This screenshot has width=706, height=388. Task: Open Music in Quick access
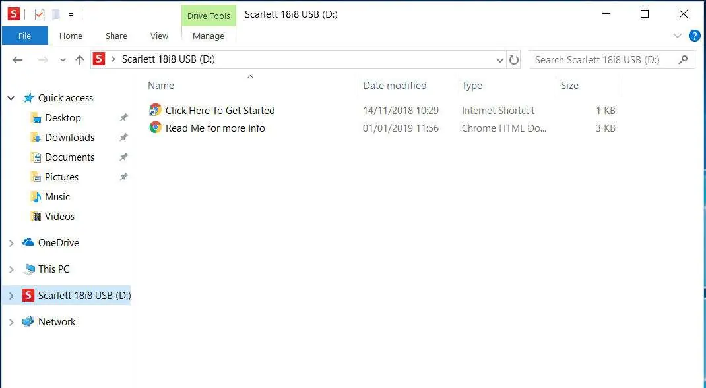click(57, 197)
